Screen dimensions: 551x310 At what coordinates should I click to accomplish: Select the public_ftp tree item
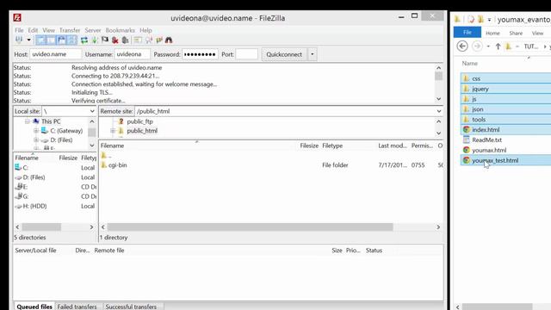click(x=139, y=121)
